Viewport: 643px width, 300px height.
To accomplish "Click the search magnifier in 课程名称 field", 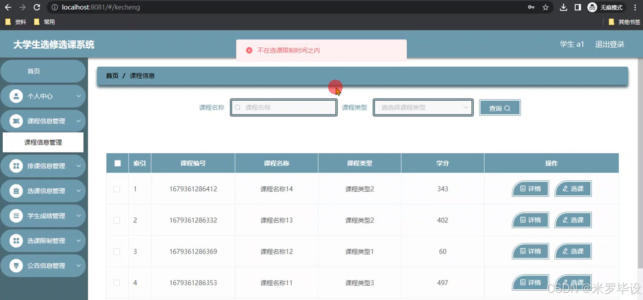I will 238,107.
